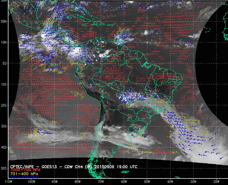The image size is (228, 185).
Task: Click the 10S latitude label
Action: (4, 84)
